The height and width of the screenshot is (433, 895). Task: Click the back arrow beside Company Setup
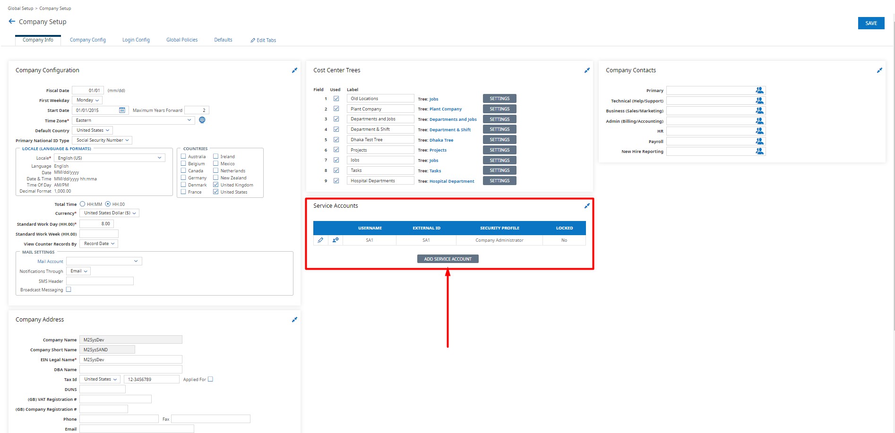click(x=12, y=22)
